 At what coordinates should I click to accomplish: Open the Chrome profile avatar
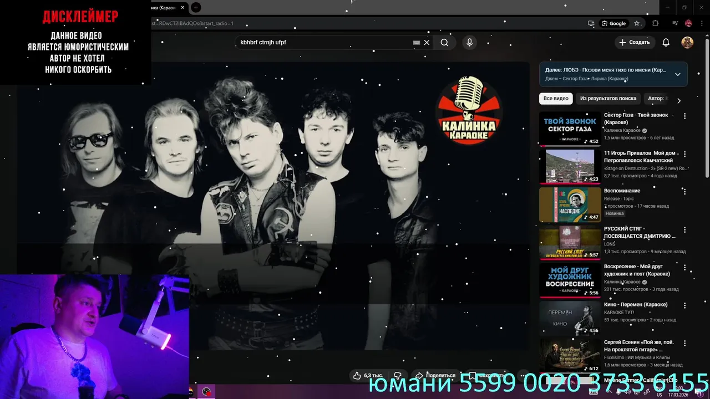coord(688,23)
